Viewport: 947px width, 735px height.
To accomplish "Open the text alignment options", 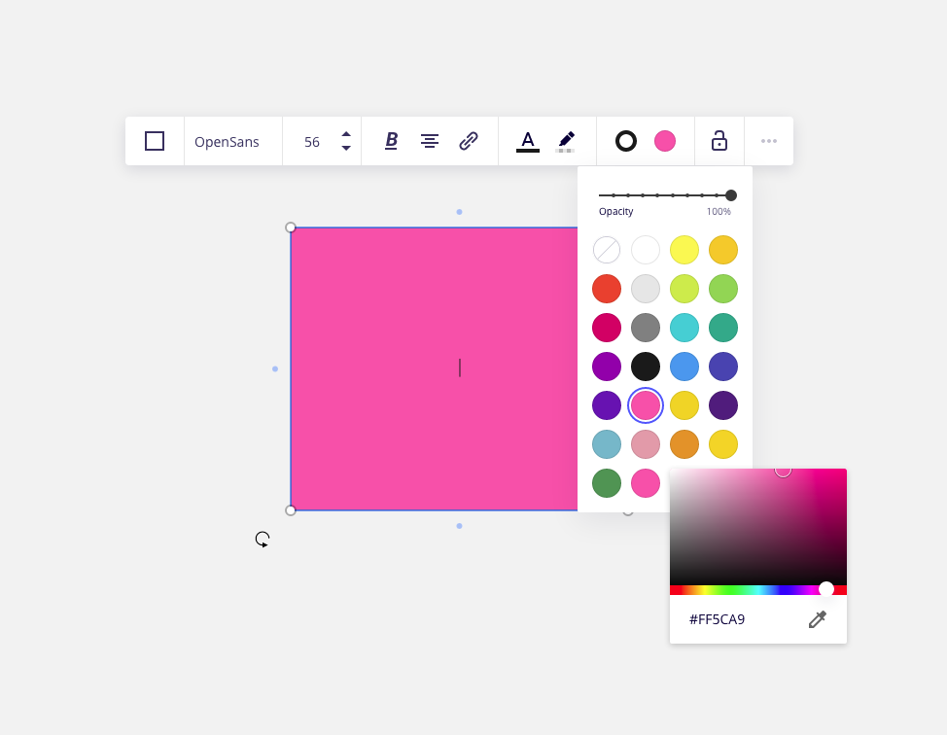I will 430,141.
